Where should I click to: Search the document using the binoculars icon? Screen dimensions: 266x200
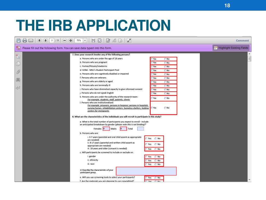(18, 80)
